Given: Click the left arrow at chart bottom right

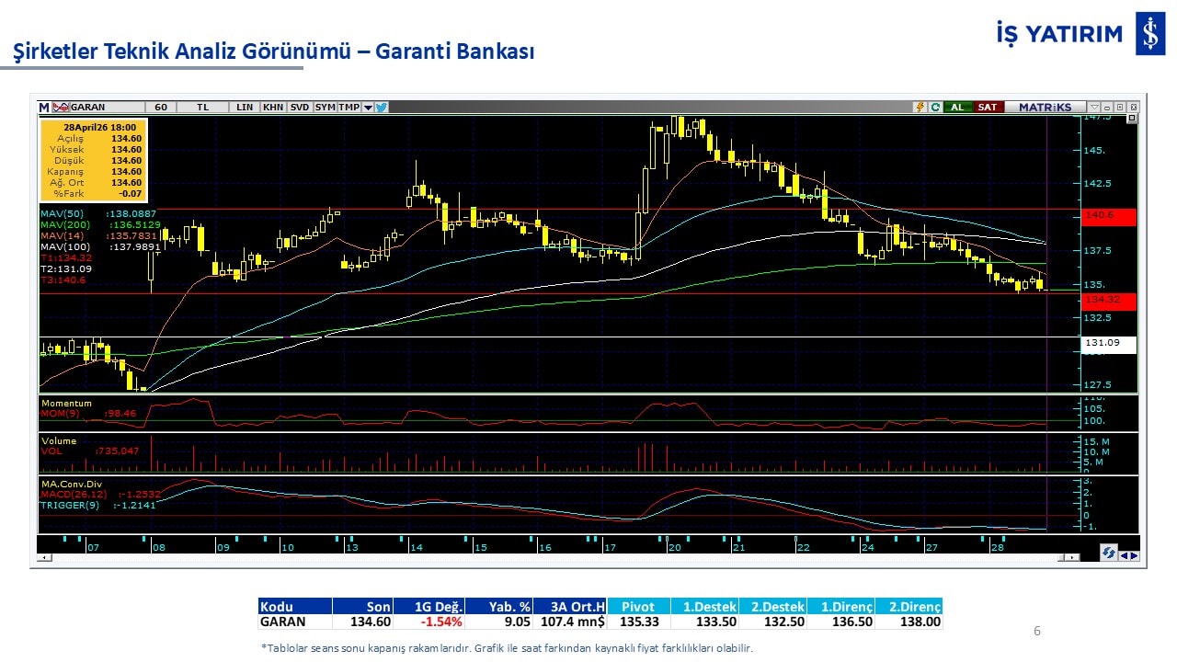Looking at the screenshot, I should tap(1124, 554).
